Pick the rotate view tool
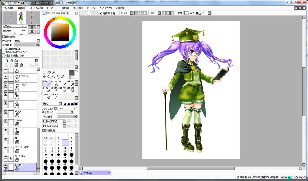The image size is (308, 181). 53,77
